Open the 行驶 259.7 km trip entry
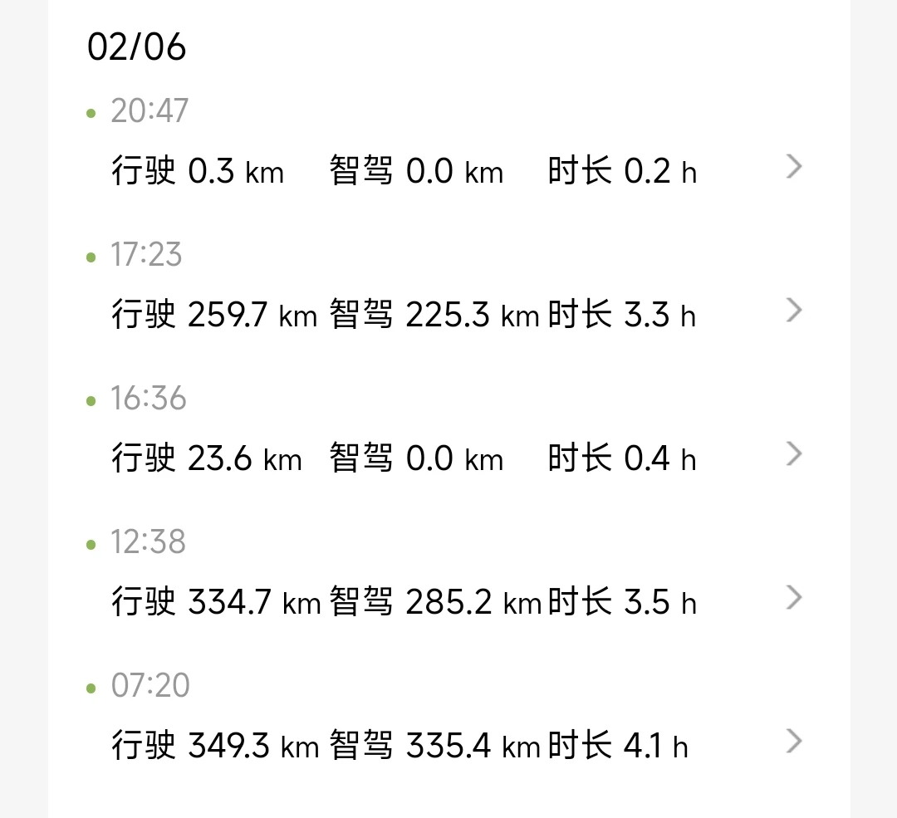The width and height of the screenshot is (897, 818). coord(214,315)
